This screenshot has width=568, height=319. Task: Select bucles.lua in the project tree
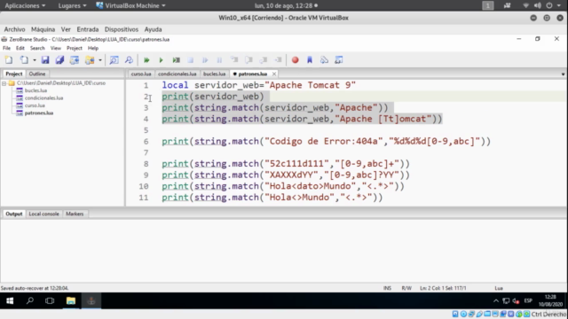[35, 90]
